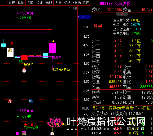Screen dimensions: 153x136
Task: Collapse the order book with the chevron tab
Action: [122, 14]
